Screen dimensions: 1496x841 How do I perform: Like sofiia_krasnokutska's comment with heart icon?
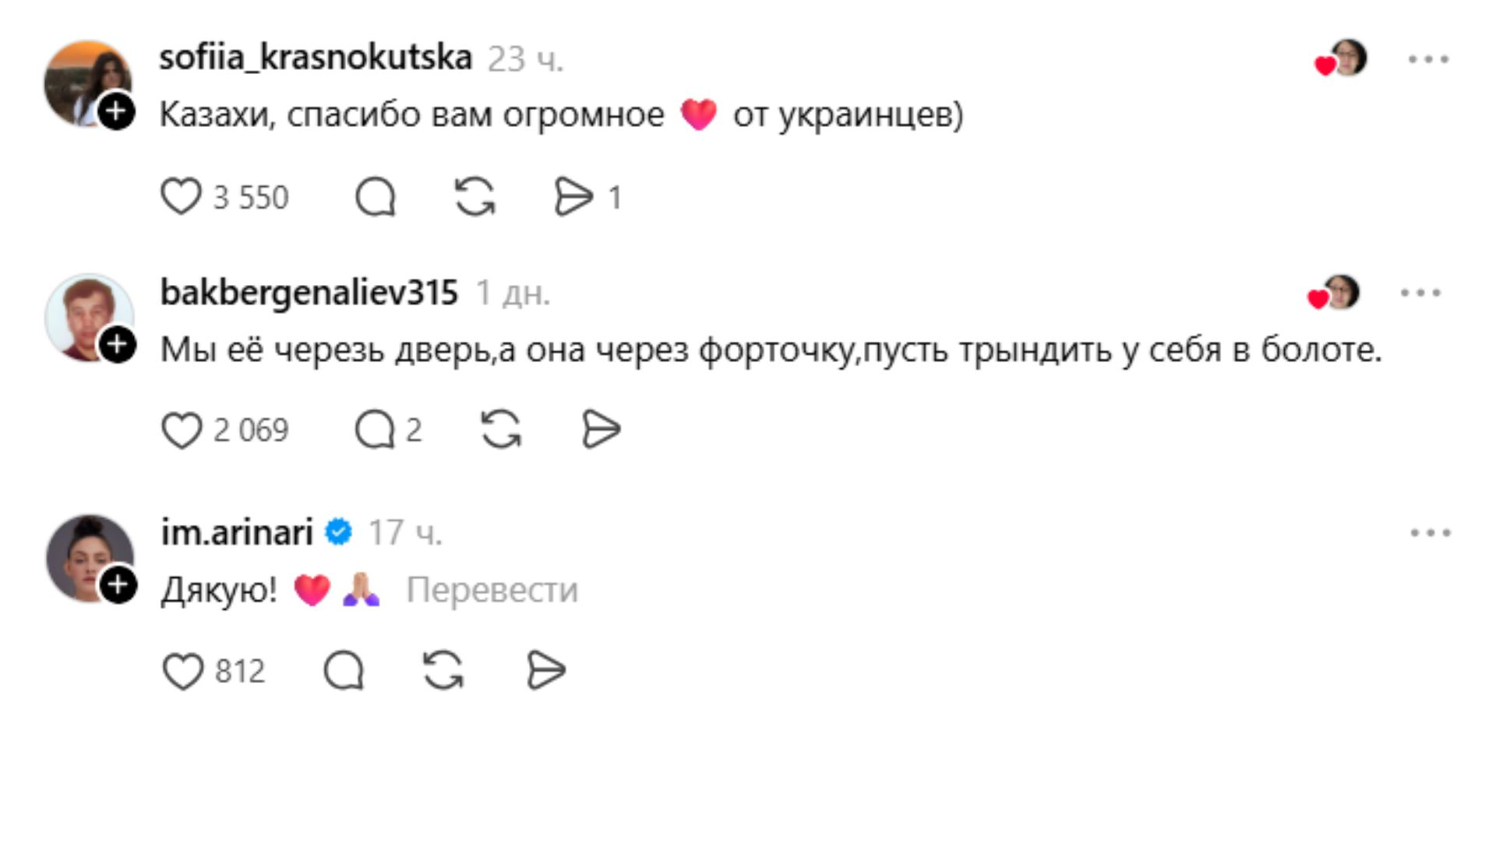(x=181, y=196)
